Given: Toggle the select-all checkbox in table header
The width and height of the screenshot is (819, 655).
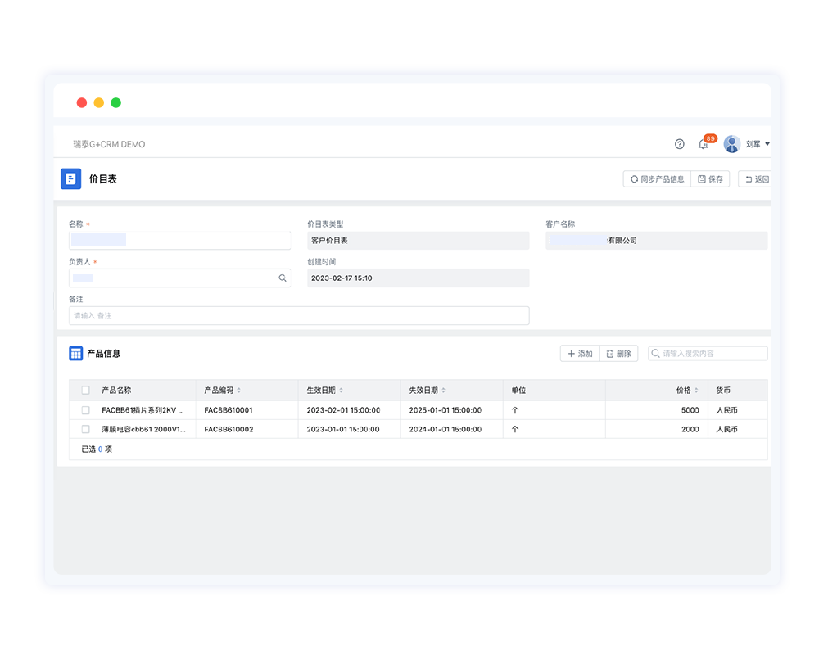Looking at the screenshot, I should [x=86, y=391].
